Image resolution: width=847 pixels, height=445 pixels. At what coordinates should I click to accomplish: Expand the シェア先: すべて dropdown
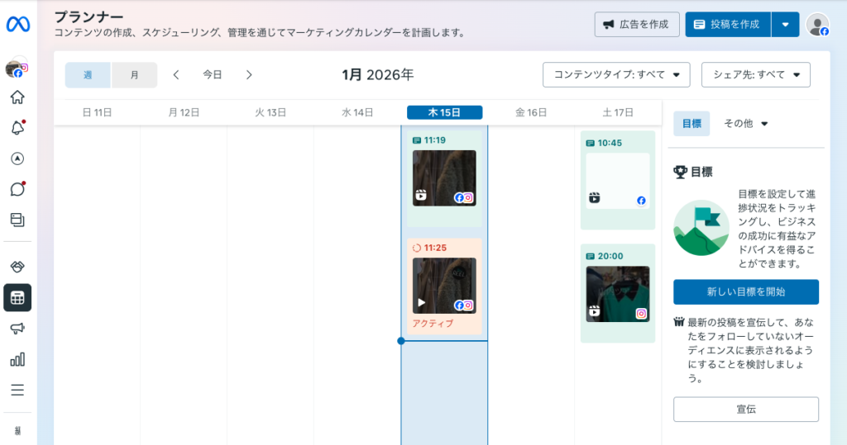(755, 75)
